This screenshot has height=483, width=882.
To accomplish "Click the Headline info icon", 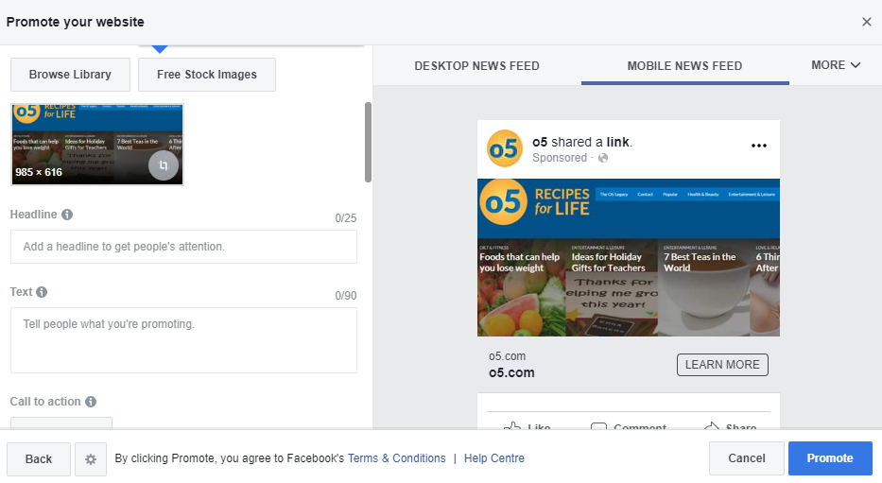I will point(67,215).
